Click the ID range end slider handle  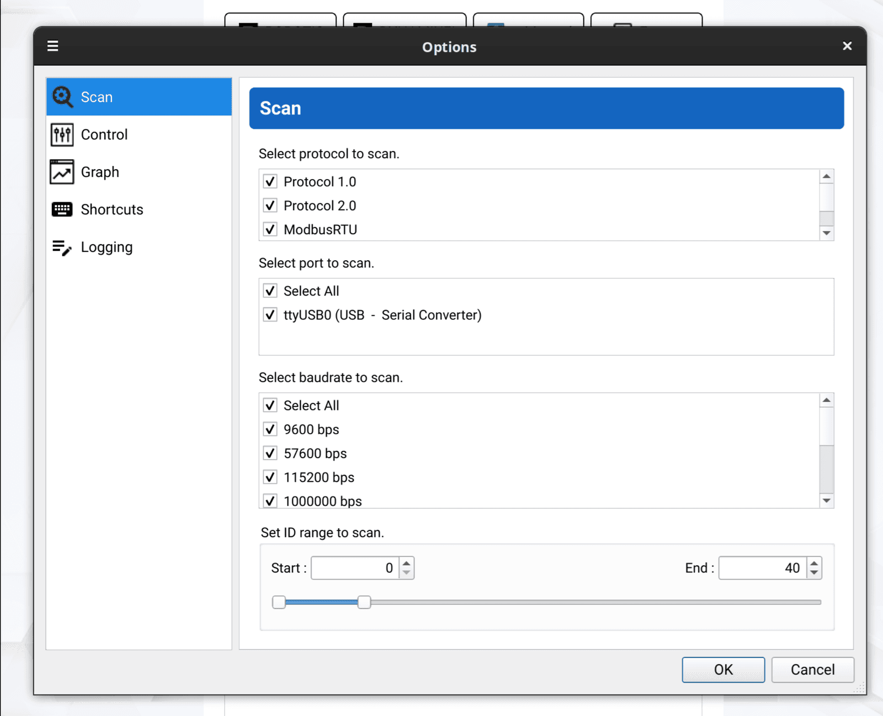pyautogui.click(x=364, y=602)
